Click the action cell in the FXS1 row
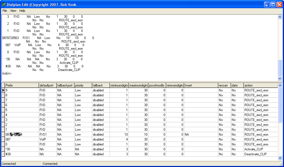284x167 pixels. click(261, 135)
